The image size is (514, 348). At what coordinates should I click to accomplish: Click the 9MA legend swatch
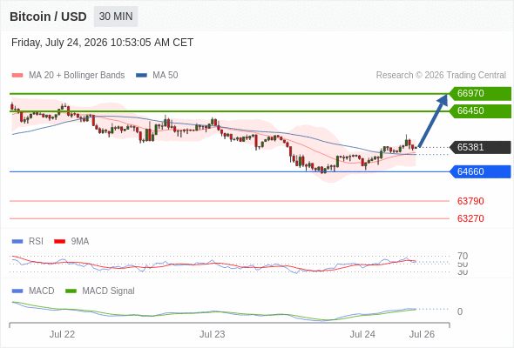[x=59, y=242]
